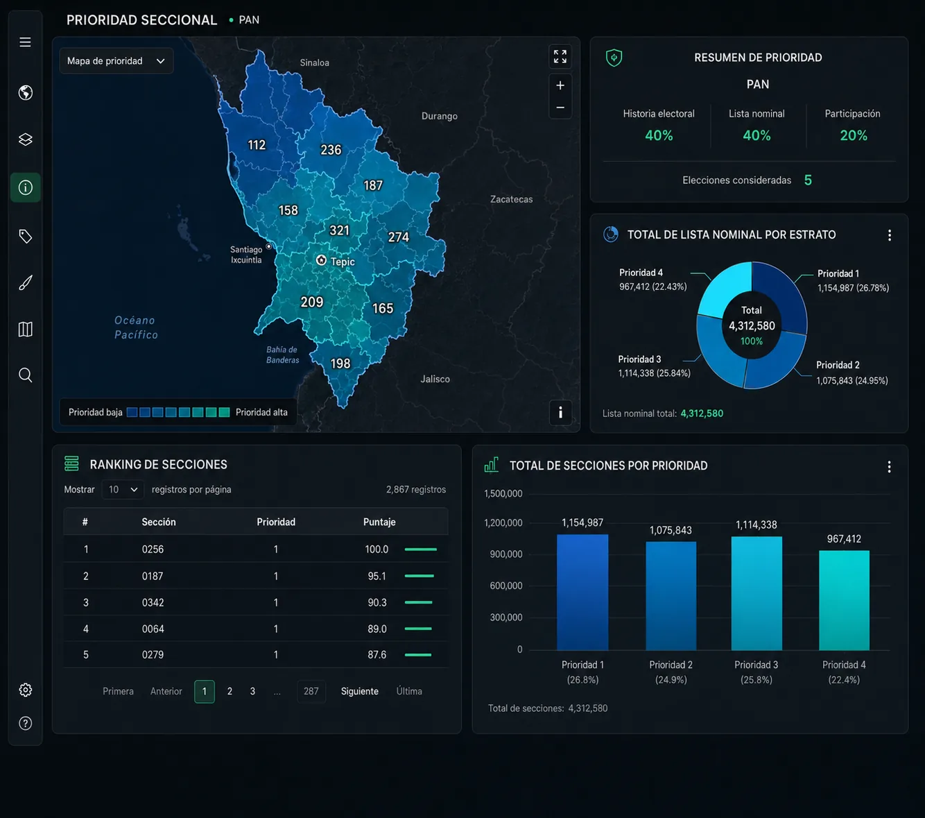This screenshot has width=925, height=818.
Task: Click the Santiago Ixcuintla map marker
Action: 269,246
